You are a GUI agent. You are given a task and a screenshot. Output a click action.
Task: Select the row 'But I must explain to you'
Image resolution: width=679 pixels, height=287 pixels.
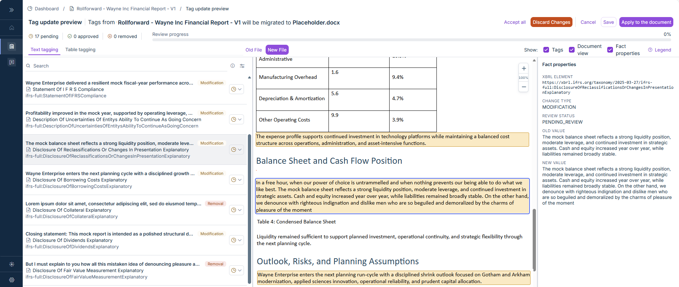pos(135,270)
